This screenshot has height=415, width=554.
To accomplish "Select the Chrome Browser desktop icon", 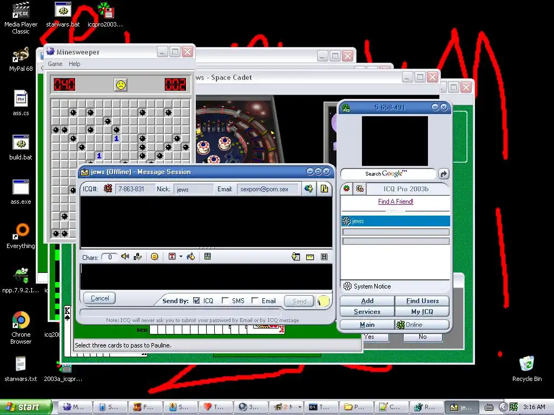I will (21, 327).
